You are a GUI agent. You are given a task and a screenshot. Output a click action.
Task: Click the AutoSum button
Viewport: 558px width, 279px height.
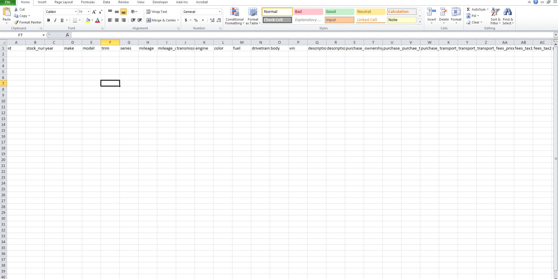[477, 9]
